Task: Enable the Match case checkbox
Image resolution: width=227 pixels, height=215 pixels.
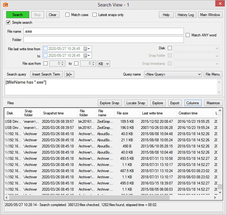Action: coord(68,15)
